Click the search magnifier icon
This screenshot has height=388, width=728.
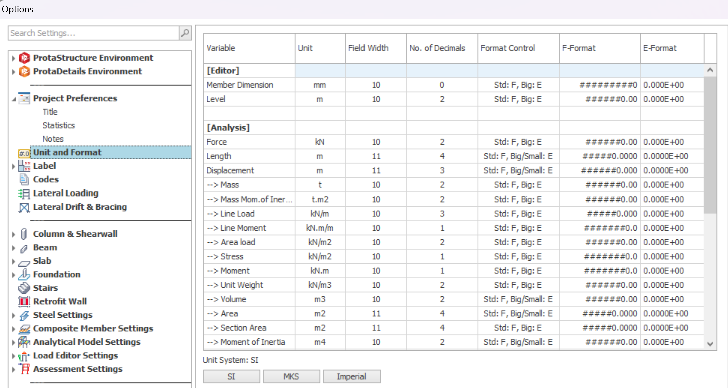click(x=185, y=33)
